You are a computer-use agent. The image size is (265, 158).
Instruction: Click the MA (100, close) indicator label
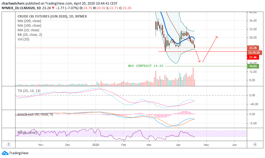tap(29, 26)
